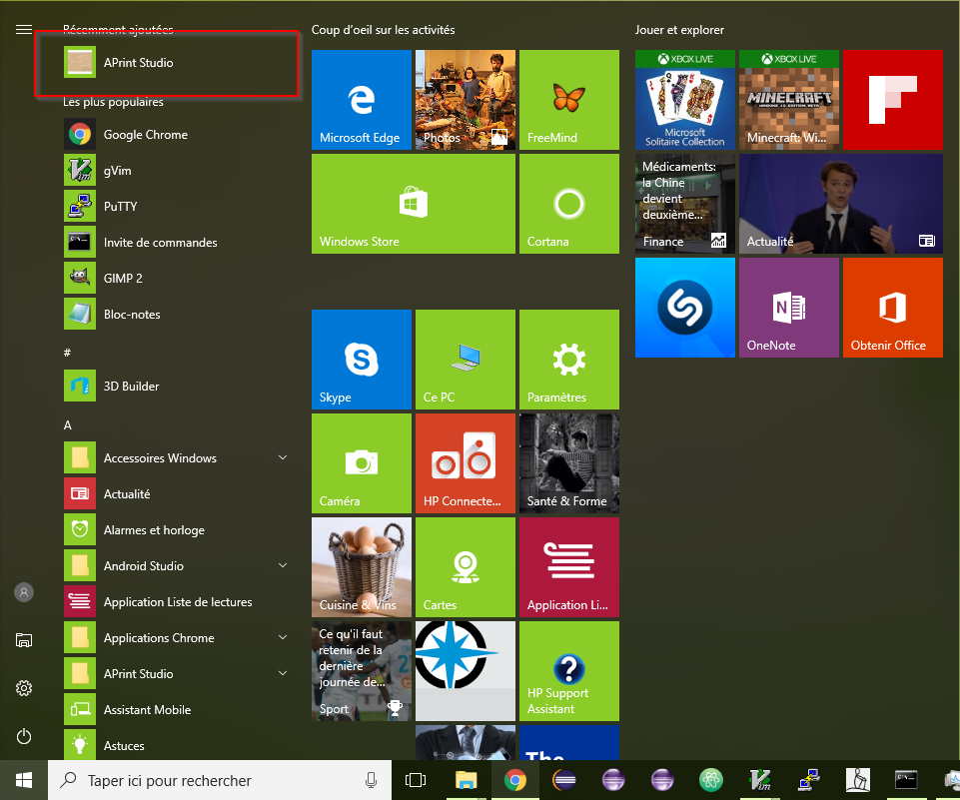Open the Microsoft Edge tile
The image size is (960, 800).
(x=361, y=100)
